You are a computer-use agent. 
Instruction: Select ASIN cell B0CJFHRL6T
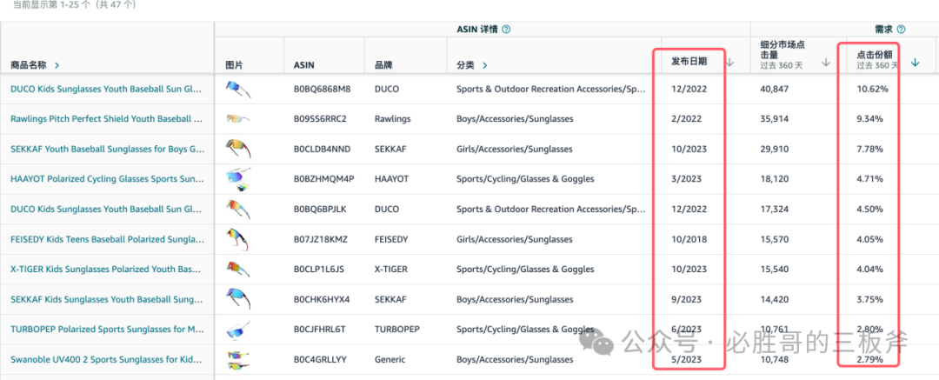[x=320, y=329]
